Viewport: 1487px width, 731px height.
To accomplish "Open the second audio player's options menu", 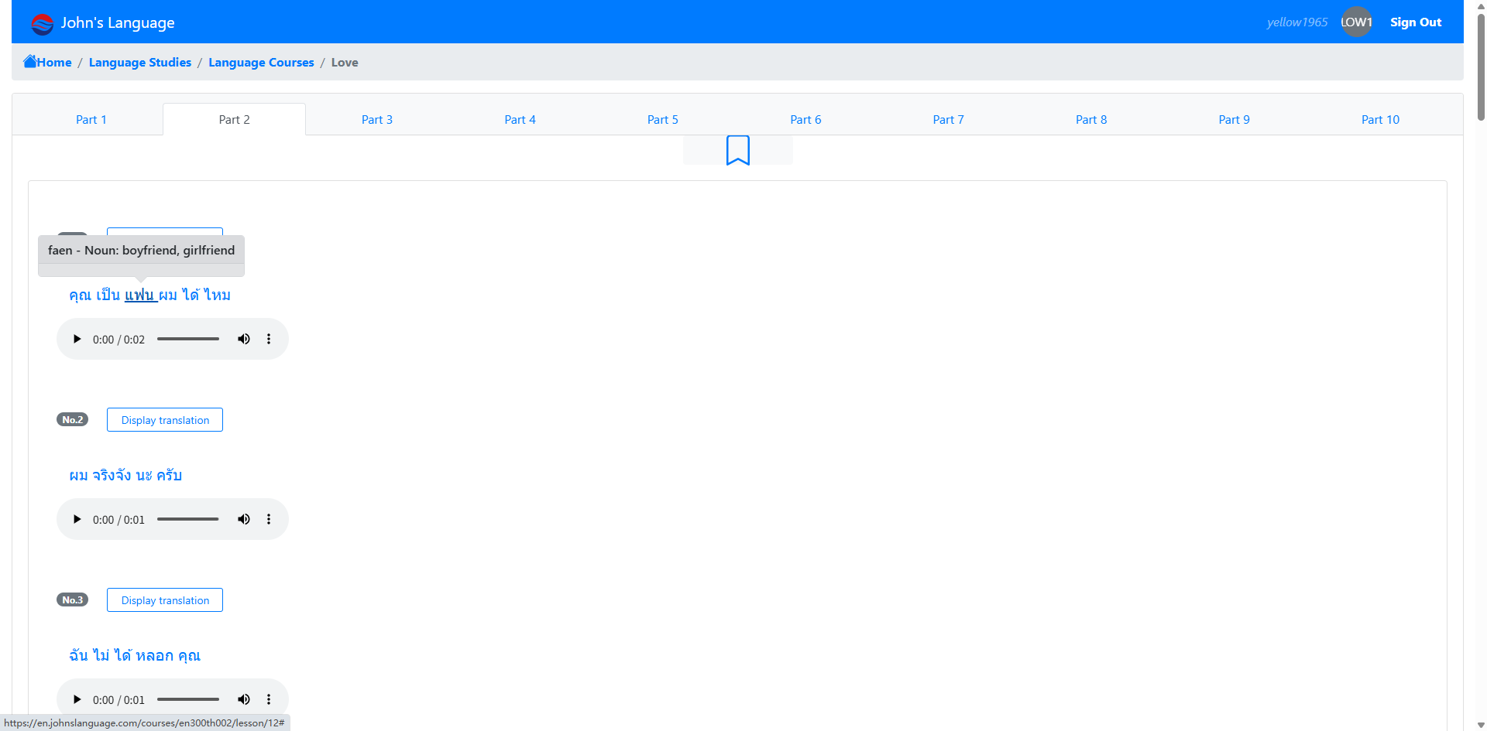I will (x=269, y=519).
